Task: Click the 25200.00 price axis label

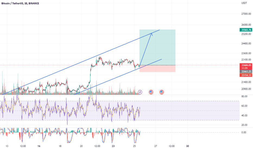Action: point(246,34)
